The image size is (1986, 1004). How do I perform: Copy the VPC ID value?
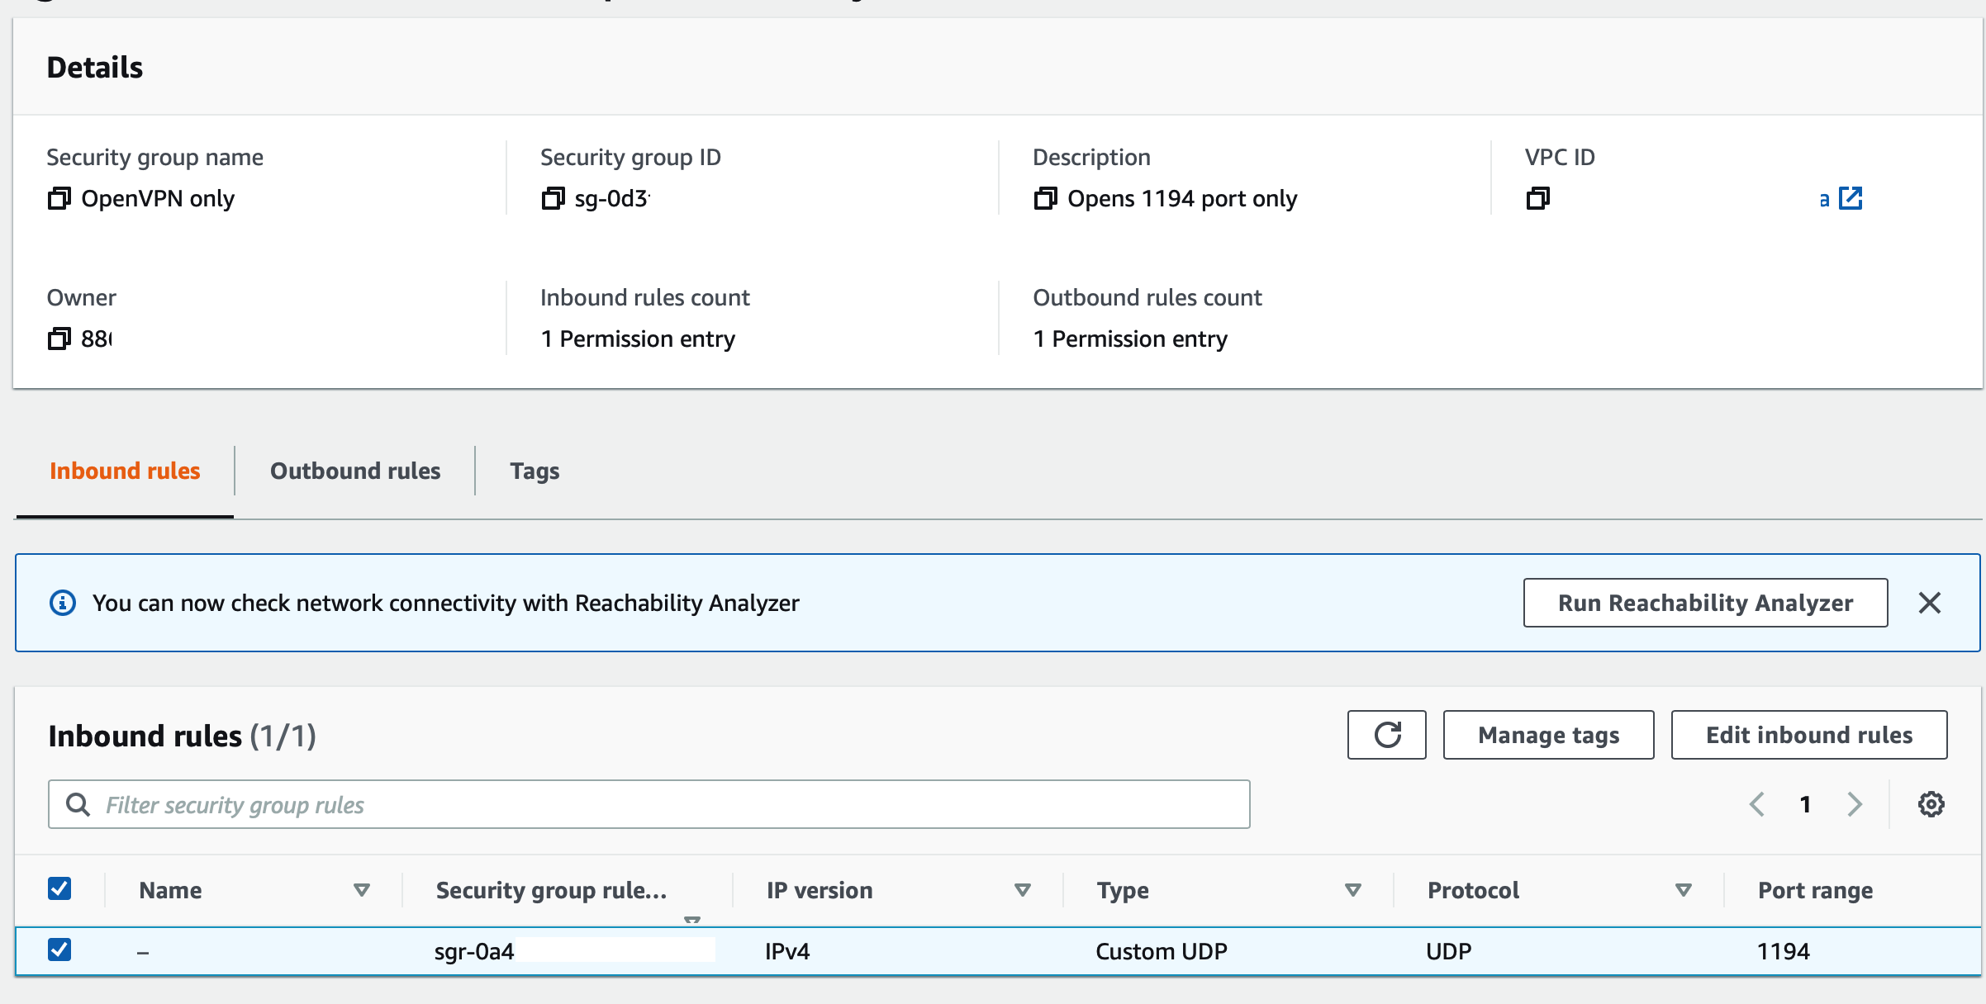pos(1537,198)
